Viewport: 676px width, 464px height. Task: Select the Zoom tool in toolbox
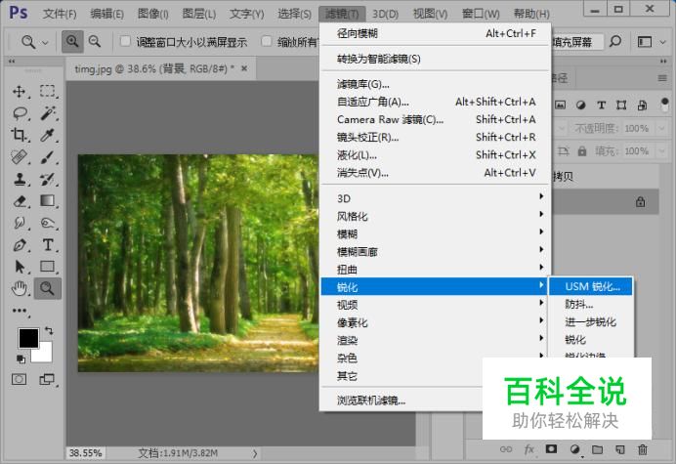click(x=48, y=288)
